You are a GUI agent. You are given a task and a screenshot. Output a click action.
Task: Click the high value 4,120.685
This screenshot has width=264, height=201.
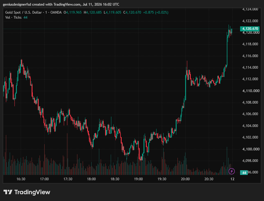94,12
